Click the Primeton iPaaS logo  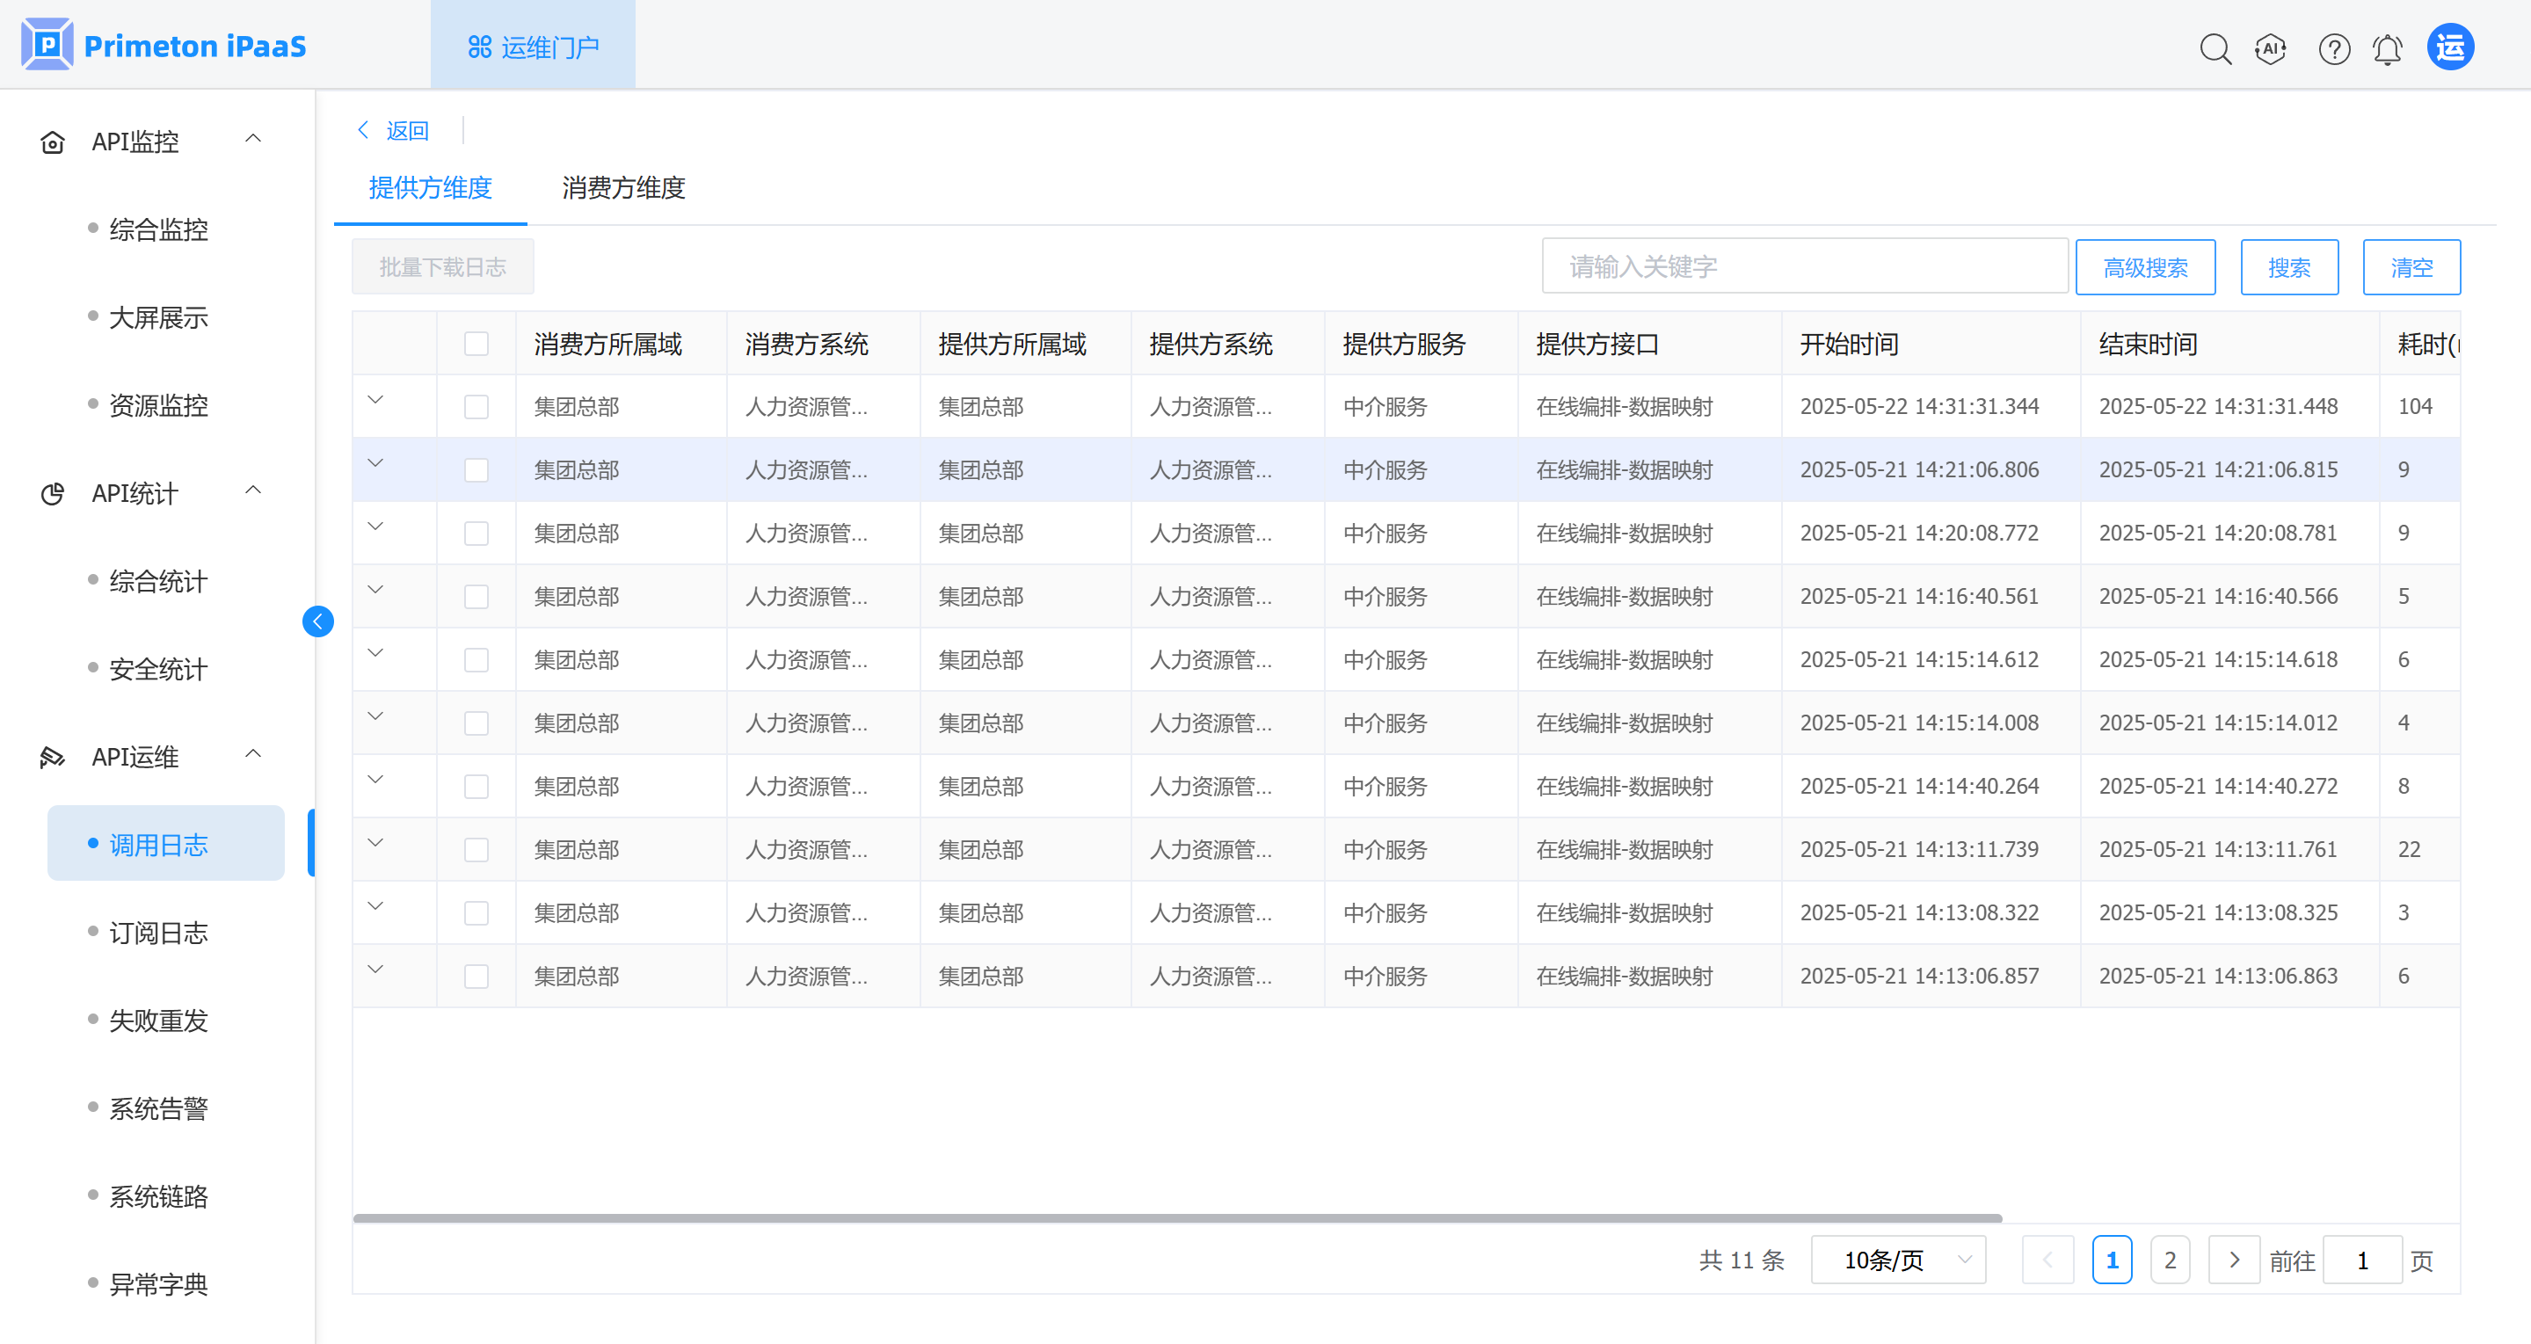pyautogui.click(x=47, y=45)
